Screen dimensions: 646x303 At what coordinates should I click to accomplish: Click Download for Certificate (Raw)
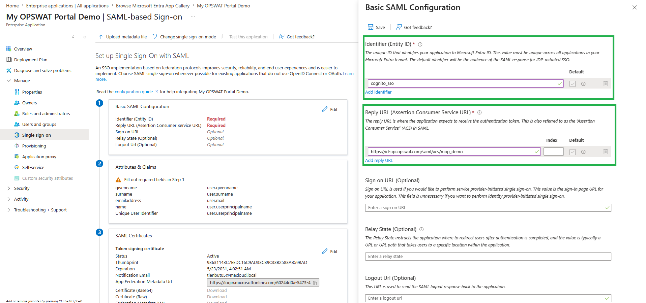pos(217,297)
